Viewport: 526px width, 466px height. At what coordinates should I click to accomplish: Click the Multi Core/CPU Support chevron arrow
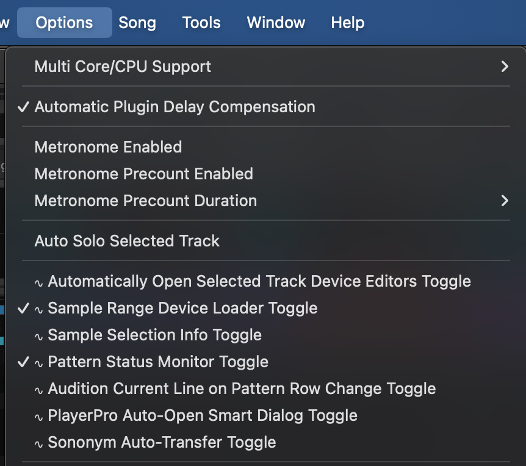point(504,66)
